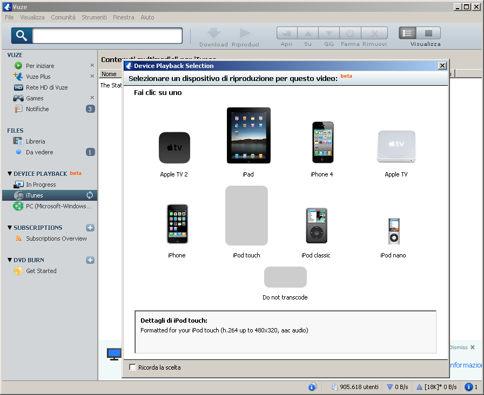Close the Per iniziare sidebar entry
This screenshot has height=395, width=484.
pyautogui.click(x=92, y=66)
